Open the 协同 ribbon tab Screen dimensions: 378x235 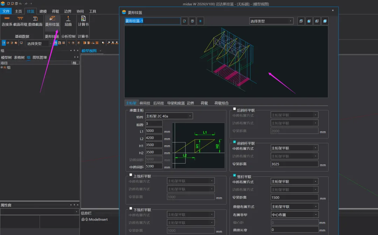click(80, 11)
